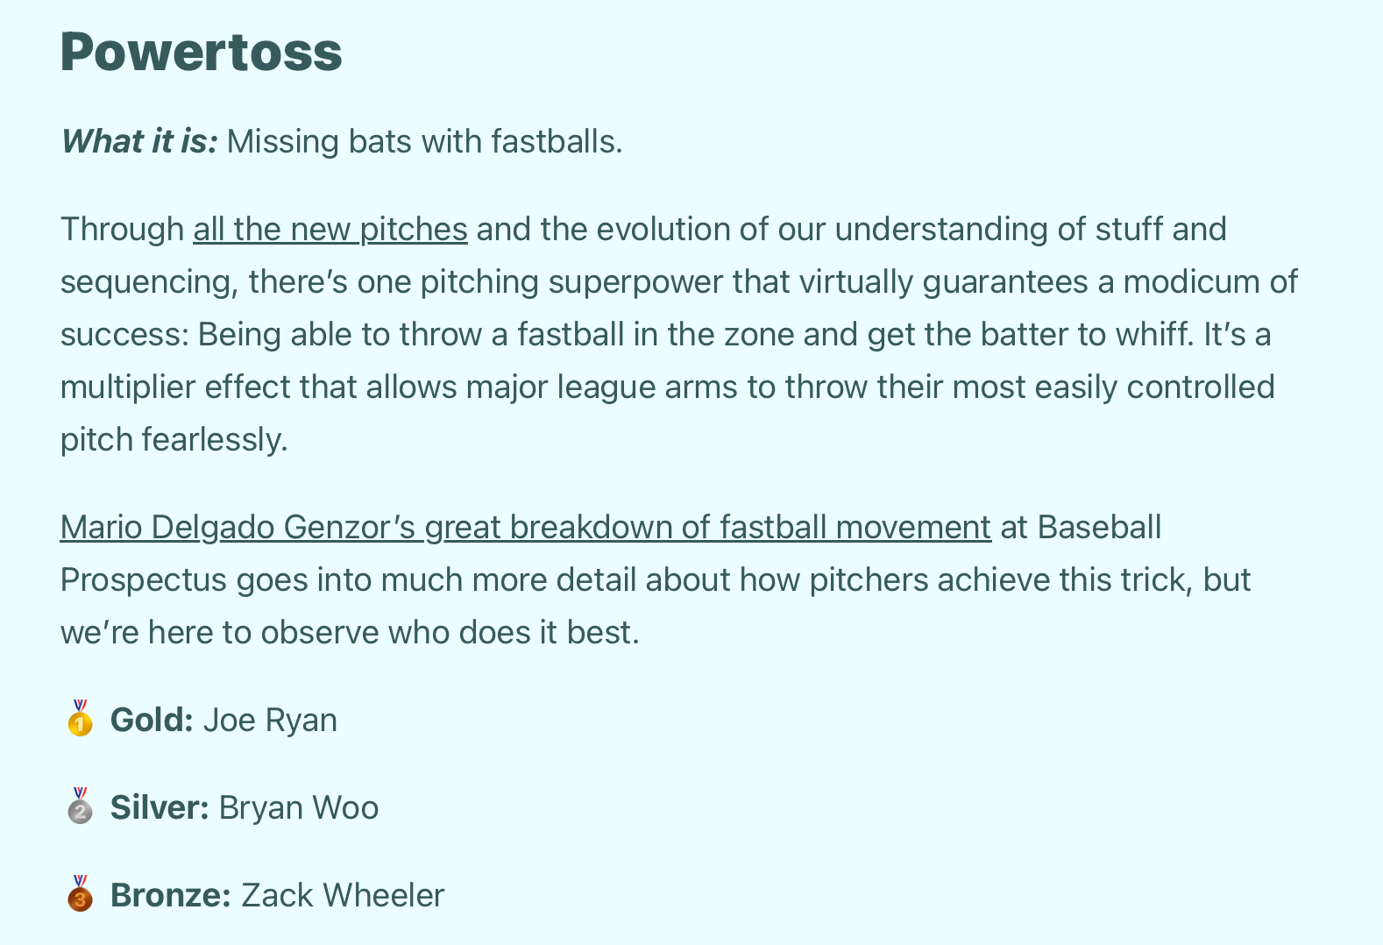Click the name Joe Ryan

(x=270, y=721)
